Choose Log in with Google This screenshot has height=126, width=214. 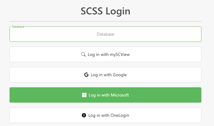(105, 75)
